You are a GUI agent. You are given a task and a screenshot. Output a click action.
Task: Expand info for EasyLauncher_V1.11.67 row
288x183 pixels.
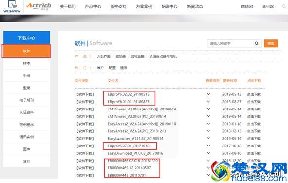click(x=208, y=138)
